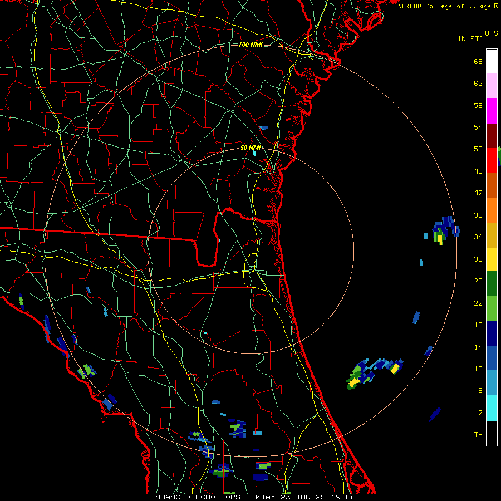Click the '100 NMI' range ring label
Screen dimensions: 501x501
(x=250, y=45)
